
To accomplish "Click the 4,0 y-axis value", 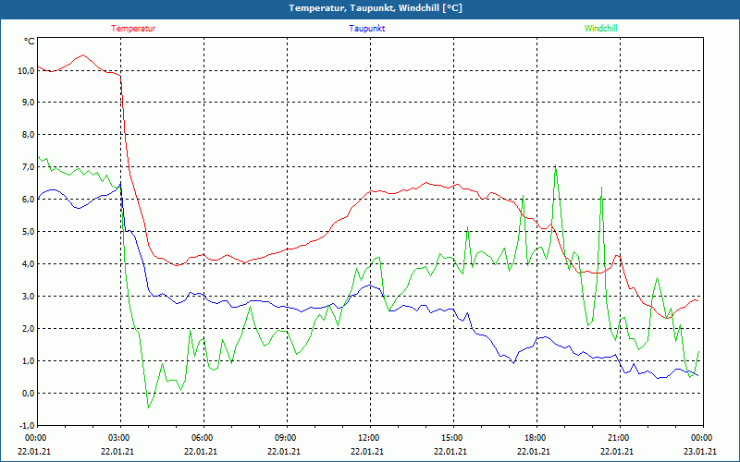I will pyautogui.click(x=28, y=264).
